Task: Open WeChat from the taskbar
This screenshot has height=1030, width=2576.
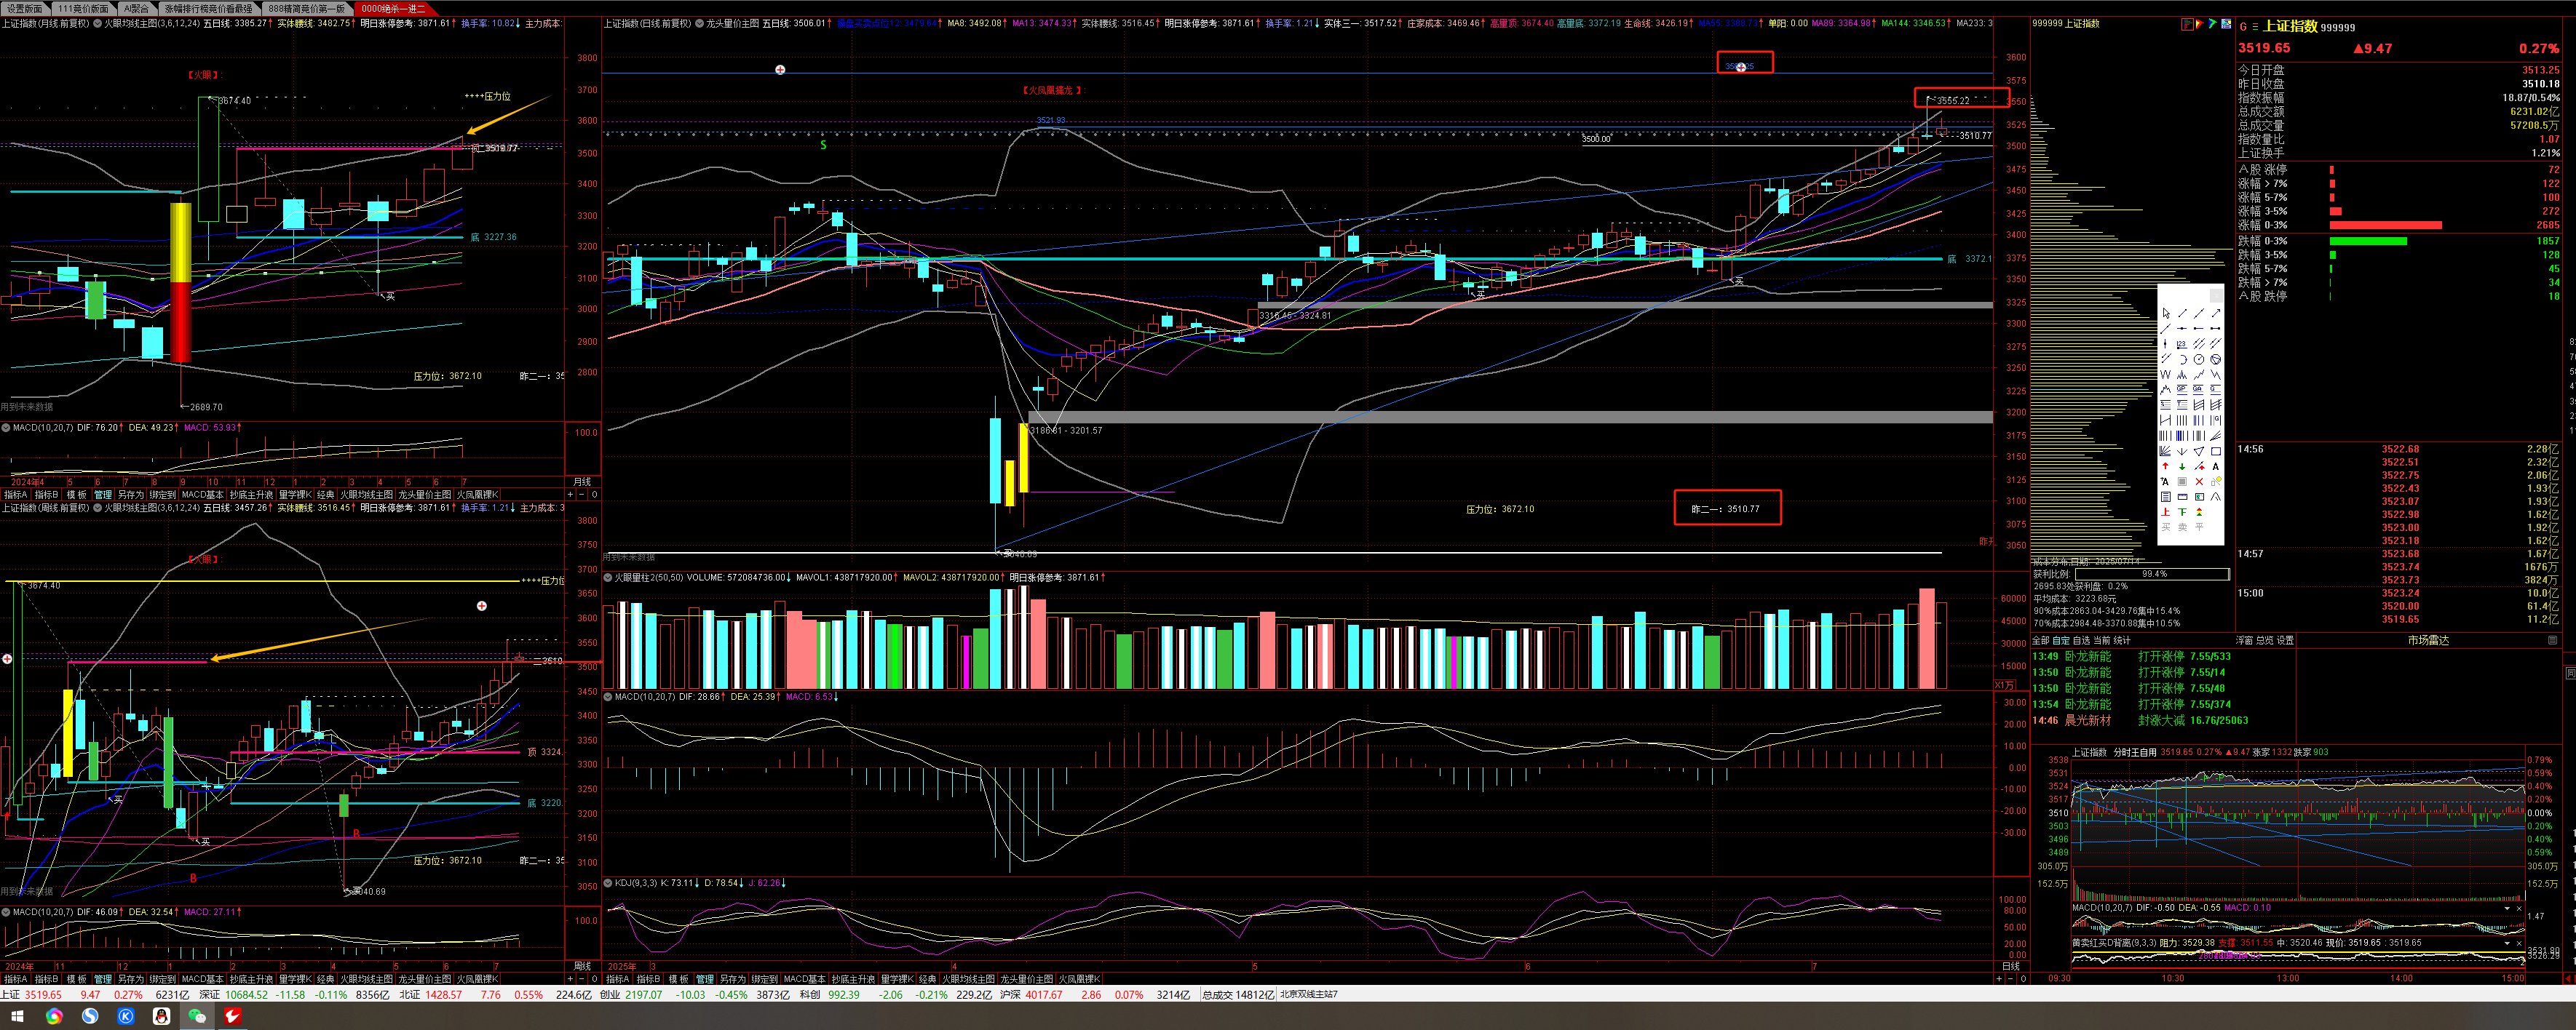Action: (x=197, y=1016)
